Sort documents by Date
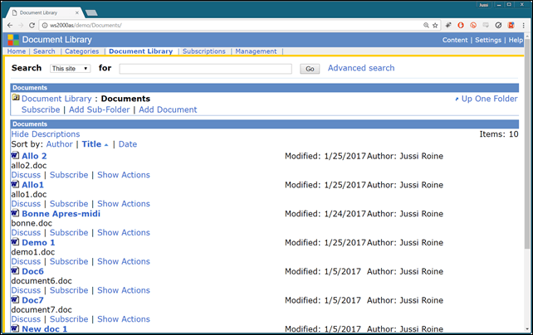This screenshot has width=533, height=335. pyautogui.click(x=128, y=144)
